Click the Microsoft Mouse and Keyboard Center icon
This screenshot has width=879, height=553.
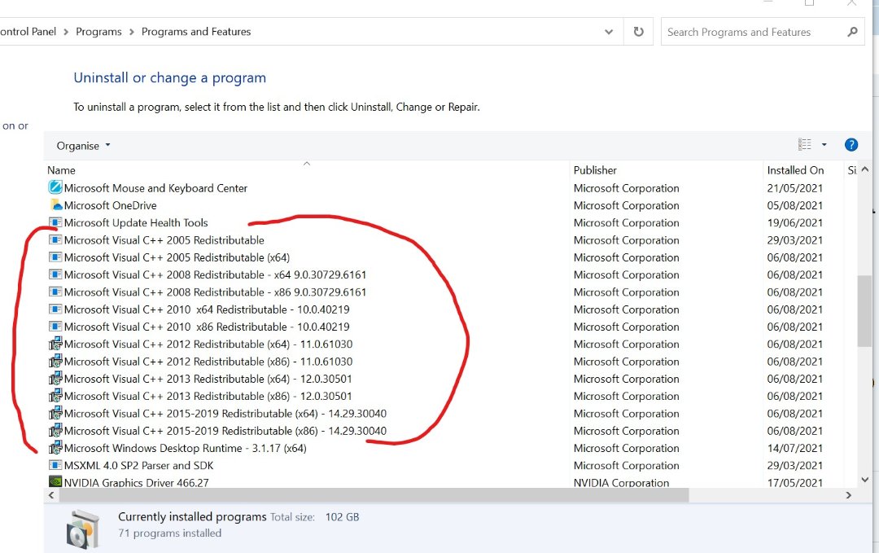click(x=55, y=187)
